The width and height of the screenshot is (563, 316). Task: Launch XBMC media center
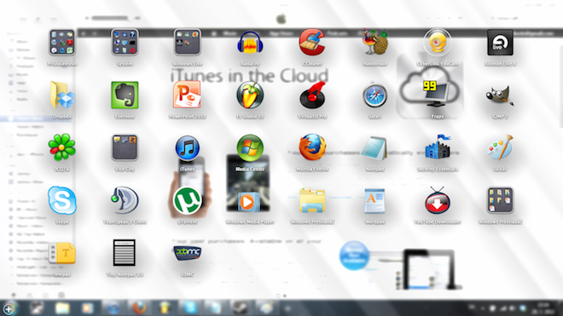pos(187,253)
